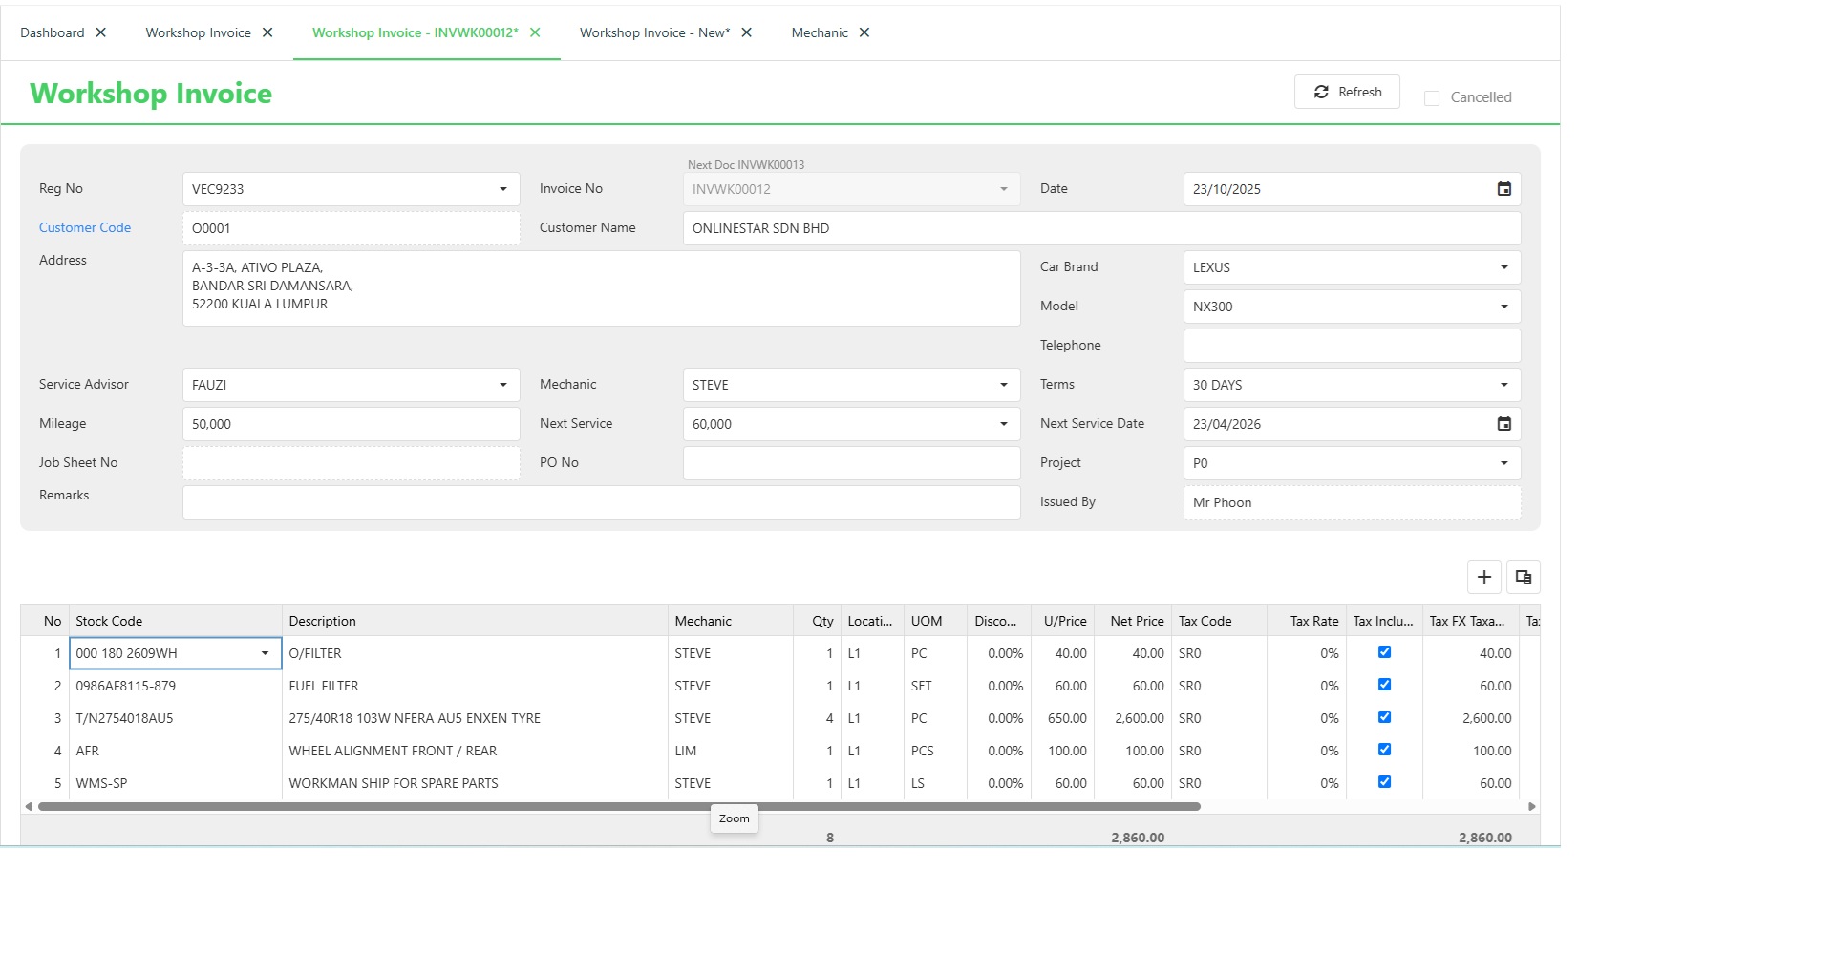Close the Workshop Invoice - New tab
The image size is (1834, 977).
747,32
